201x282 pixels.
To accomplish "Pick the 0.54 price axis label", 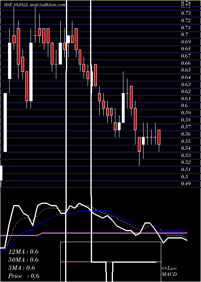I will click(186, 148).
